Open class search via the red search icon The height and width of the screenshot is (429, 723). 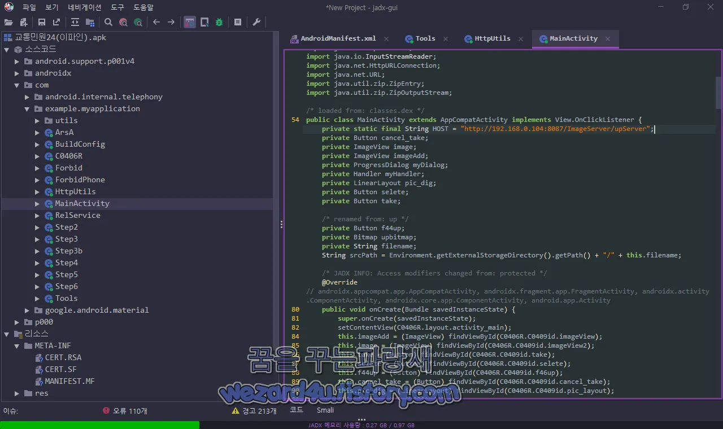(x=123, y=22)
